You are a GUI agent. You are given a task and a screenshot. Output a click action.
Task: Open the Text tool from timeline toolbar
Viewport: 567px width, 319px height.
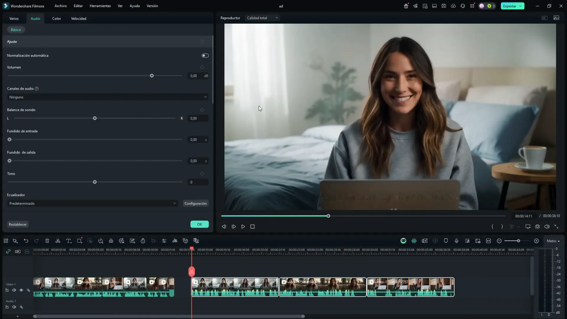pyautogui.click(x=69, y=241)
